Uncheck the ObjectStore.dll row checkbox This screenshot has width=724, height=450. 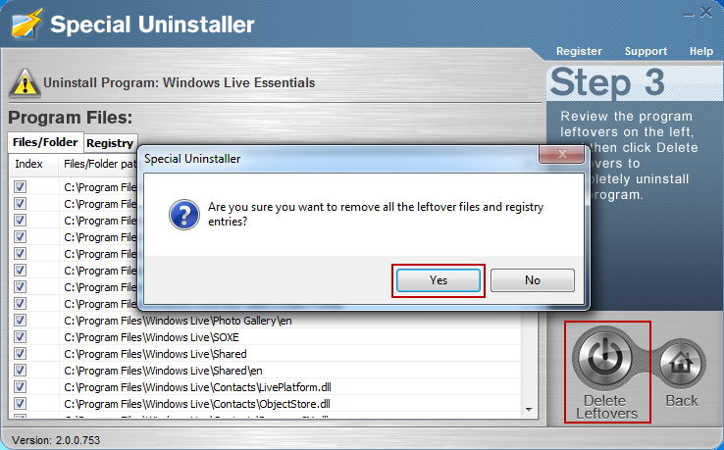20,403
